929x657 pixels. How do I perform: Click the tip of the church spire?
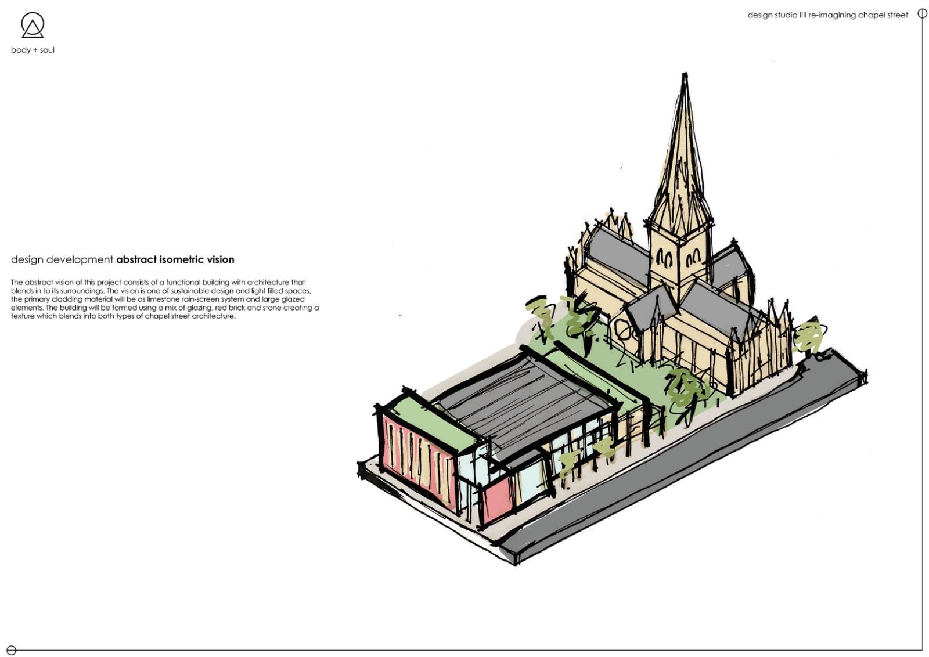click(x=685, y=76)
